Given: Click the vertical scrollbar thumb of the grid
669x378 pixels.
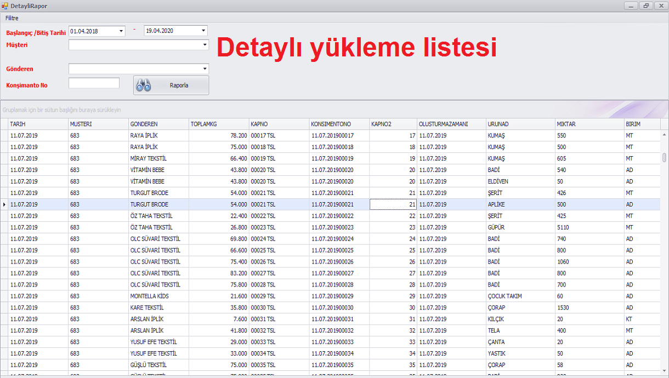Looking at the screenshot, I should pos(665,158).
